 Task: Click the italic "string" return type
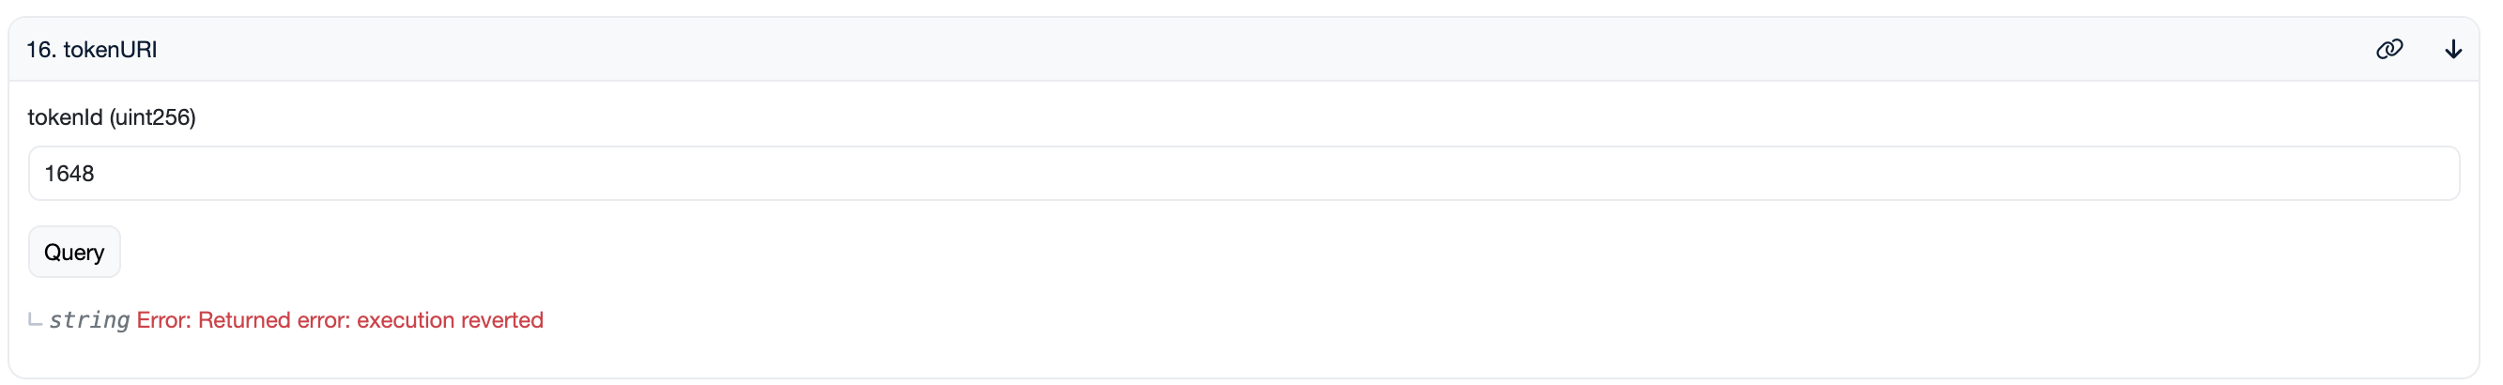[89, 320]
